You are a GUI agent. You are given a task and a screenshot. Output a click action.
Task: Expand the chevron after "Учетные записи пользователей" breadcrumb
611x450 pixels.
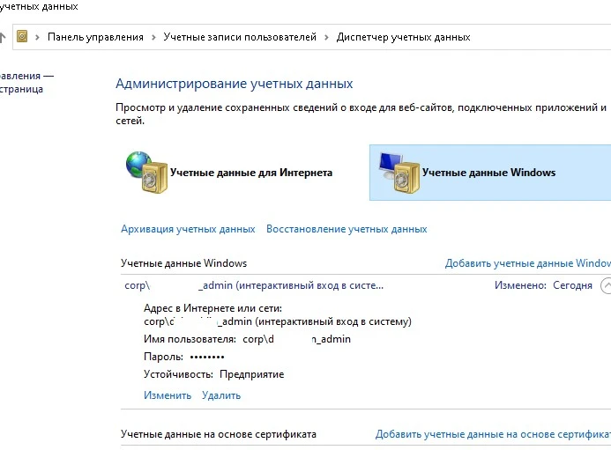[x=326, y=37]
